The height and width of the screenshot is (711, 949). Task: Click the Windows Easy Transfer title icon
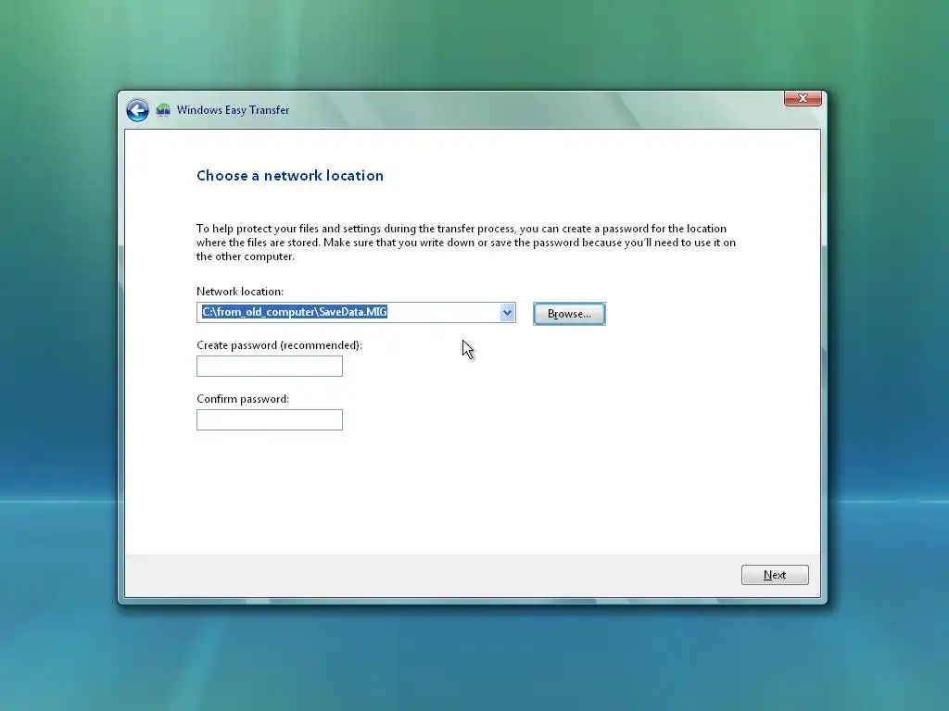163,110
